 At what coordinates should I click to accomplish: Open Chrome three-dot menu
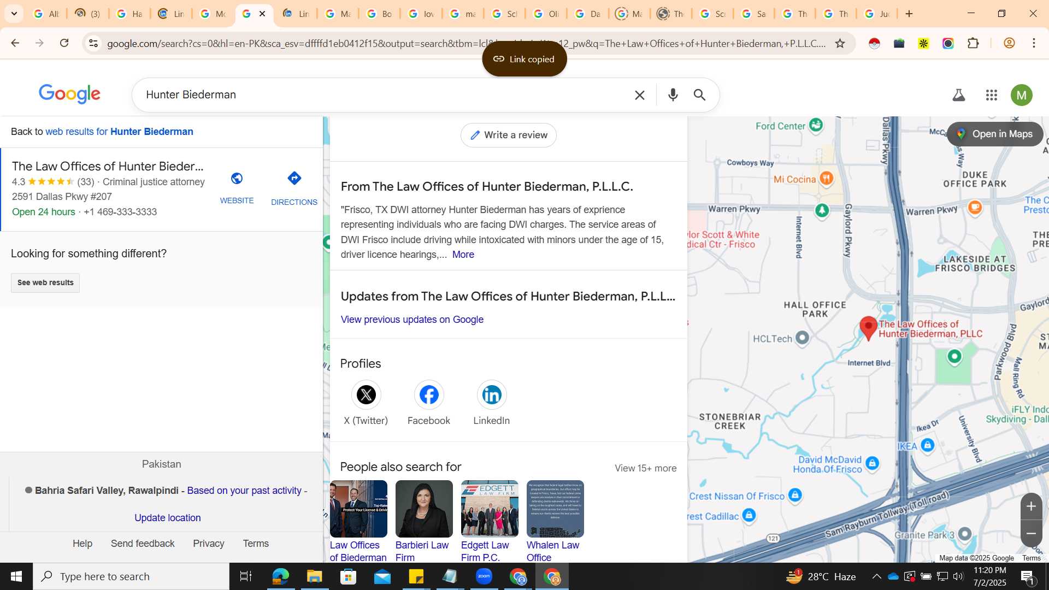click(1034, 43)
